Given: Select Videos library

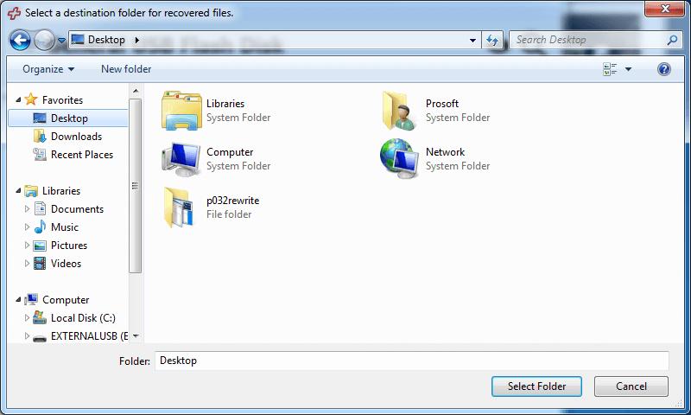Looking at the screenshot, I should coord(67,264).
